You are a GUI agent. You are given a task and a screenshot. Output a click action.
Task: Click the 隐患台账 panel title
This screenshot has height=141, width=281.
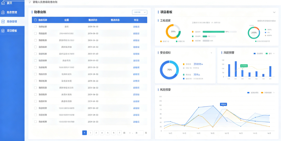[x=40, y=12]
